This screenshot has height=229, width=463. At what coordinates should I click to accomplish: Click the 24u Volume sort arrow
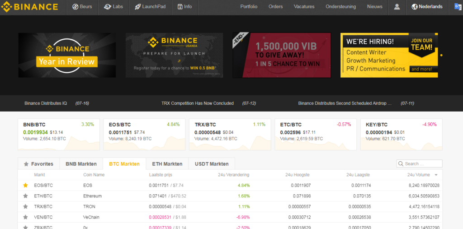(436, 175)
